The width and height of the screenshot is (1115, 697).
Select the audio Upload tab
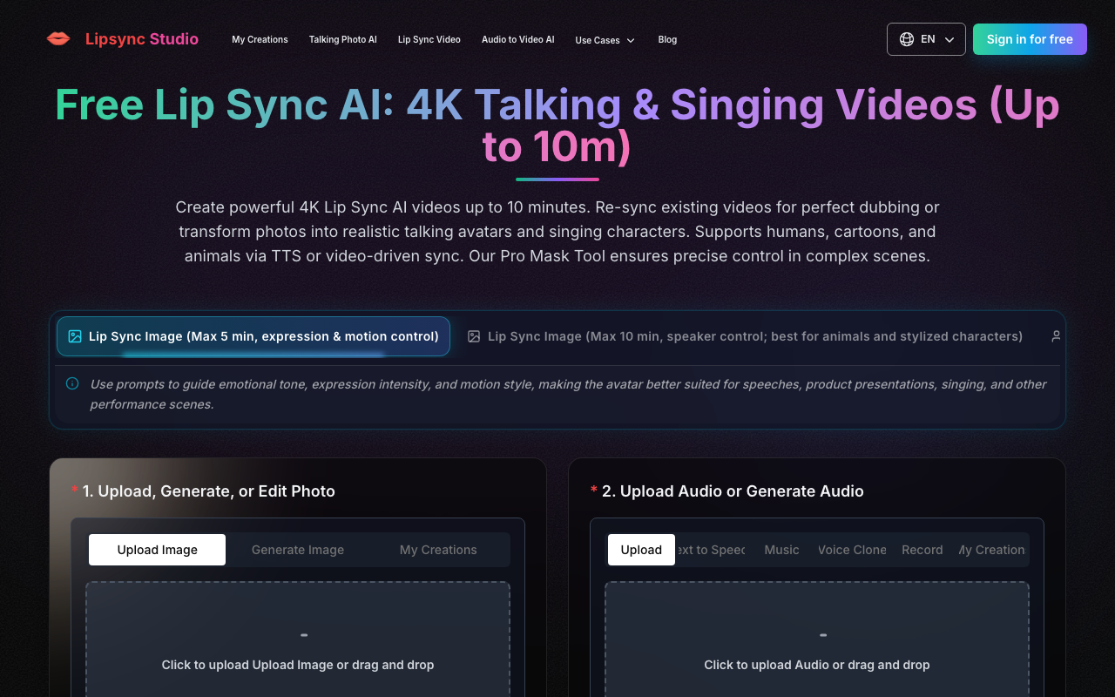pyautogui.click(x=641, y=550)
